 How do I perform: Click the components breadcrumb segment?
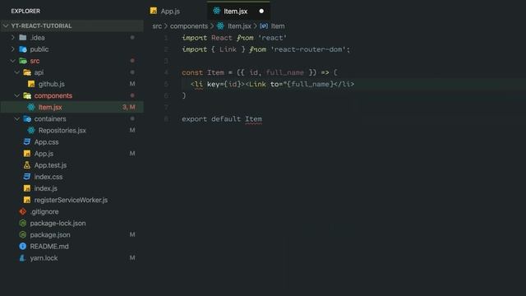pyautogui.click(x=189, y=25)
